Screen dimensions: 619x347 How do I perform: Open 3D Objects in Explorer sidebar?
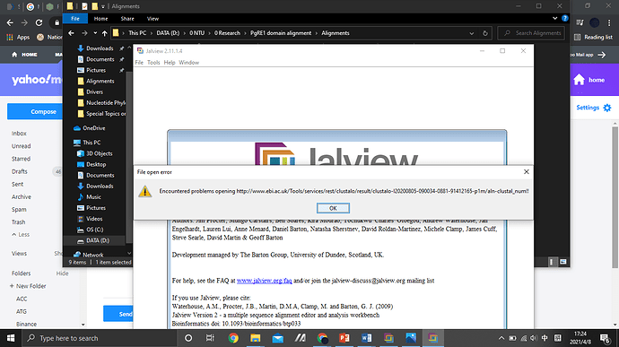[99, 153]
